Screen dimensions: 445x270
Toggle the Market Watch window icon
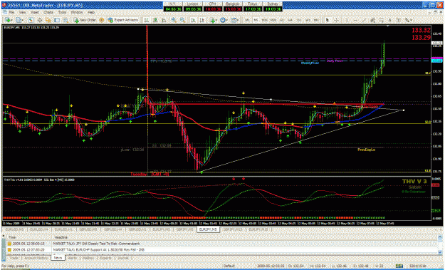point(31,20)
